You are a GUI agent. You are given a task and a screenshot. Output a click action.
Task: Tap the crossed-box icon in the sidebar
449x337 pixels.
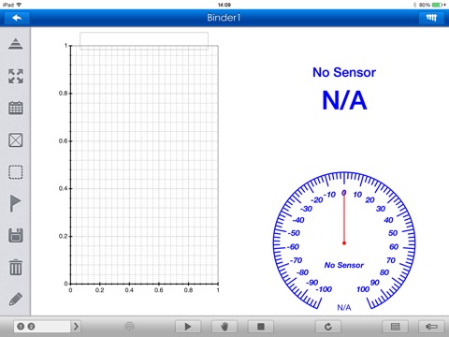[x=16, y=140]
